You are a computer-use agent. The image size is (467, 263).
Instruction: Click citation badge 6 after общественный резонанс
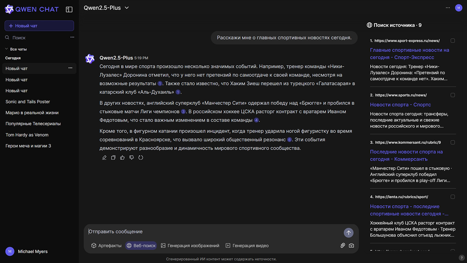[x=290, y=140]
